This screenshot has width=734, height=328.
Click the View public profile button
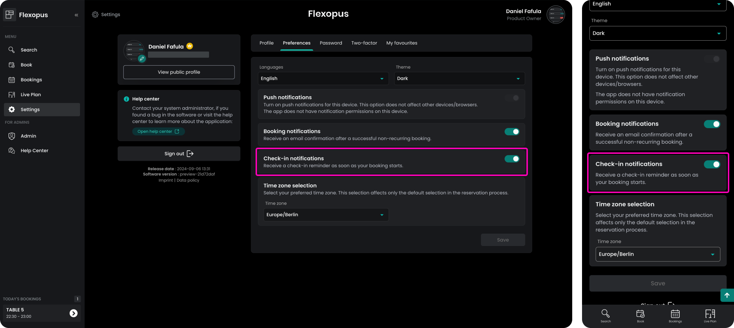(179, 72)
